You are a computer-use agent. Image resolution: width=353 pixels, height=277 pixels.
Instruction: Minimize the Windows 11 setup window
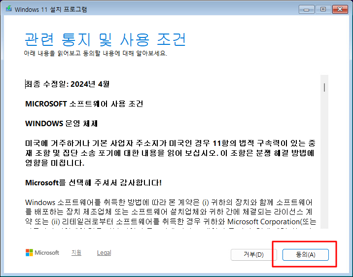click(306, 9)
